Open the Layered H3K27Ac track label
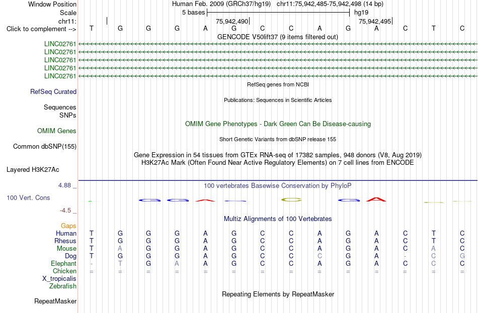Image resolution: width=478 pixels, height=313 pixels. [33, 170]
